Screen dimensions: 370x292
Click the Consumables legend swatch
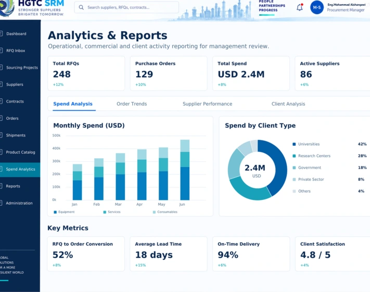(x=155, y=212)
